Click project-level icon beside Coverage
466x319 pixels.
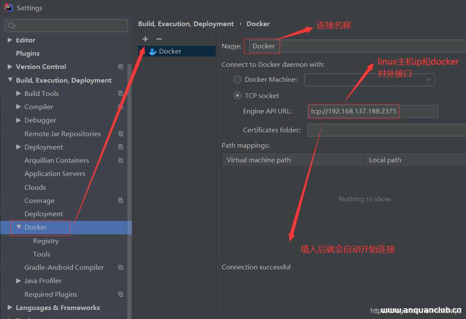(x=120, y=201)
